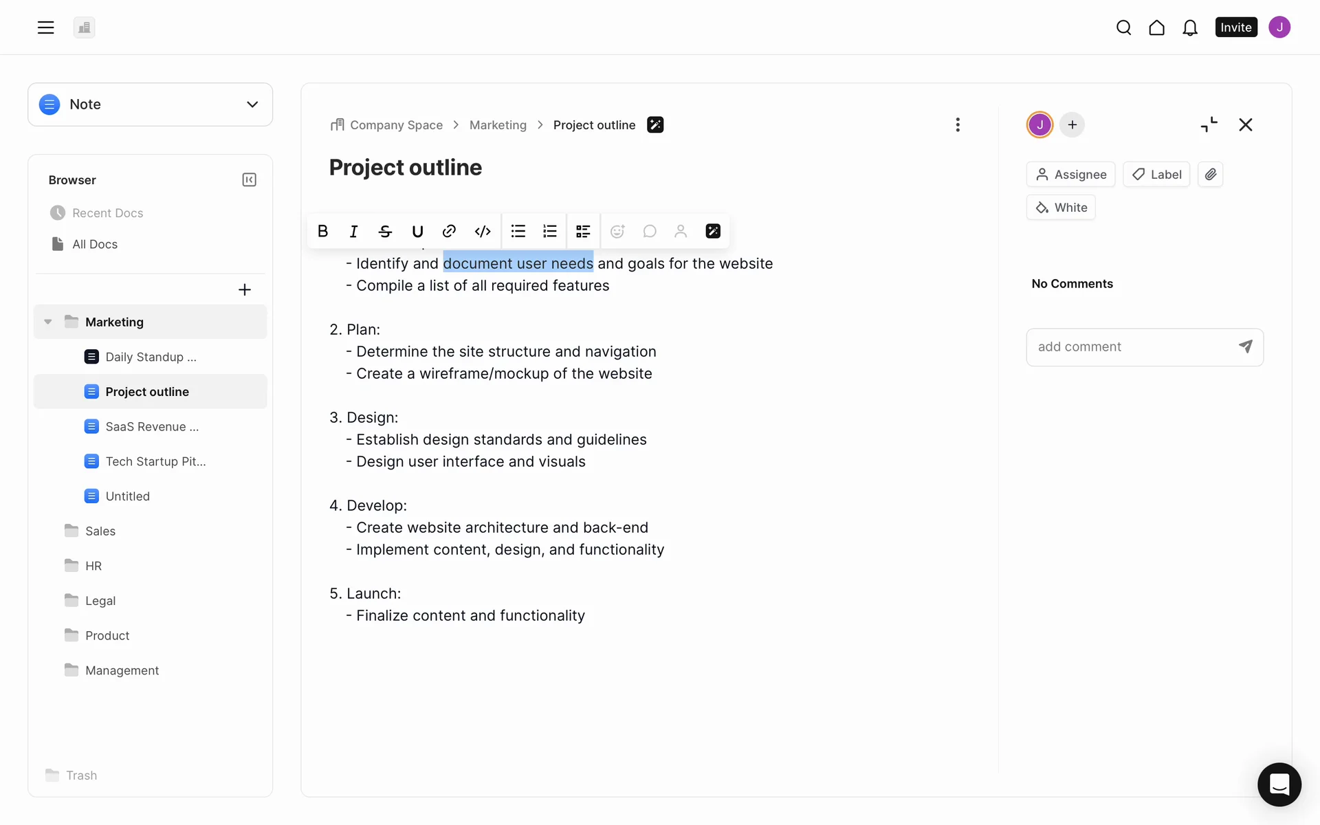Apply italic formatting to selected text
Viewport: 1320px width, 825px height.
pyautogui.click(x=353, y=231)
